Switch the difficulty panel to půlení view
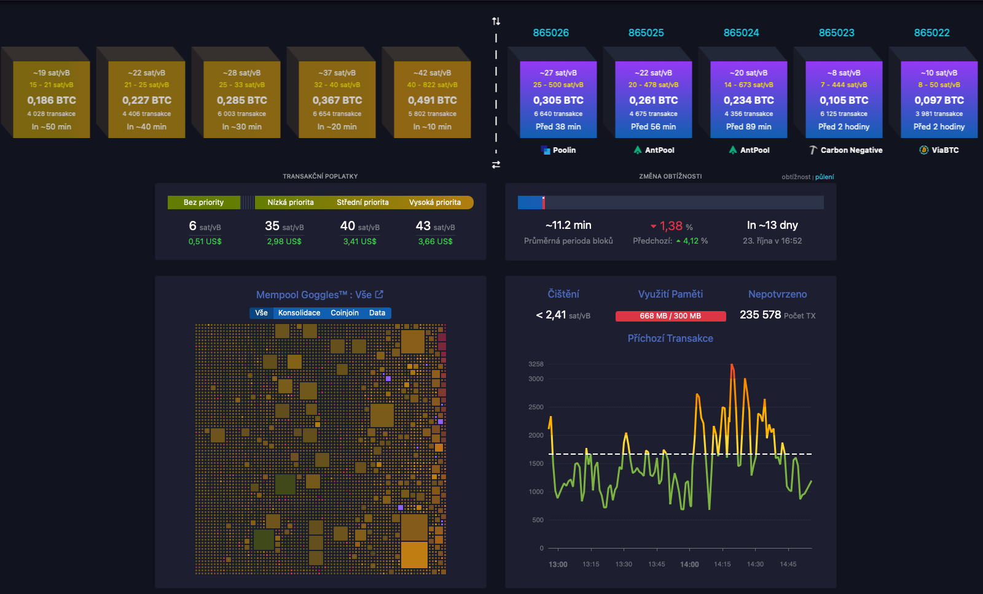983x594 pixels. tap(826, 177)
